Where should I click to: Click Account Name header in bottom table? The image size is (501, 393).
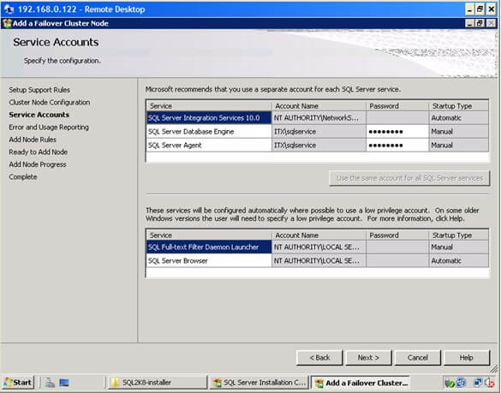click(319, 235)
